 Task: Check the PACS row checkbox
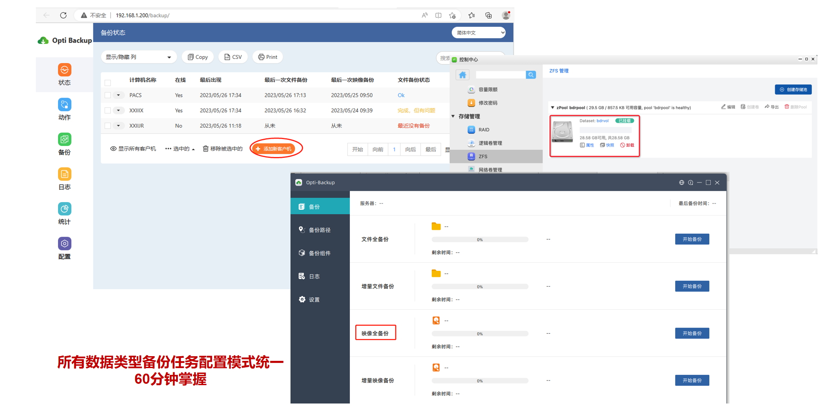click(108, 96)
